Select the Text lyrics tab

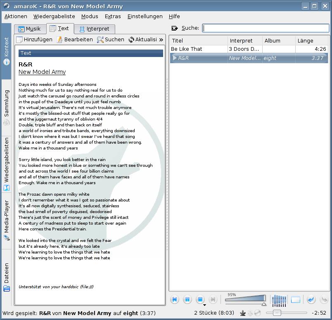60,28
